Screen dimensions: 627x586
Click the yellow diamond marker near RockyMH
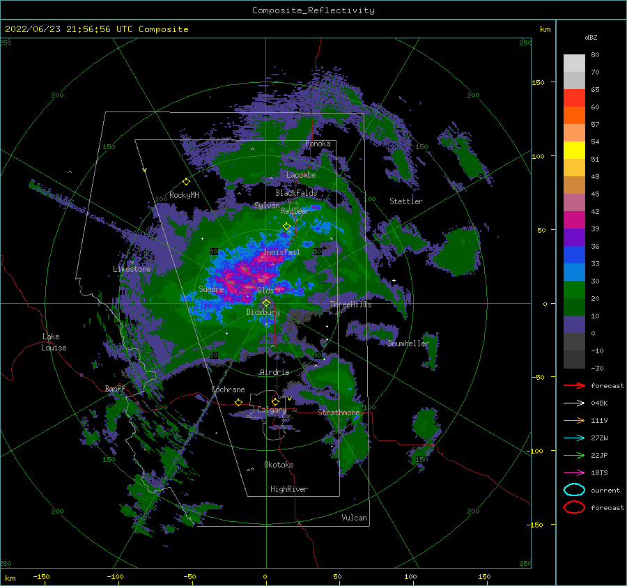(x=186, y=182)
